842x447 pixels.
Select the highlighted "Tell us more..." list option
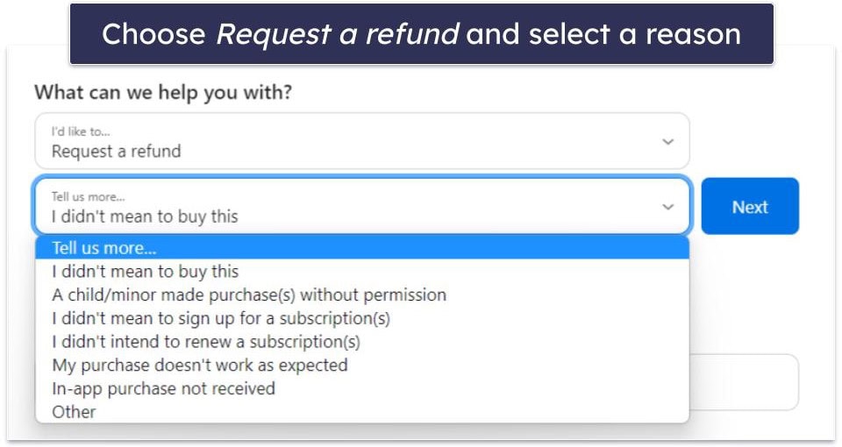click(362, 248)
